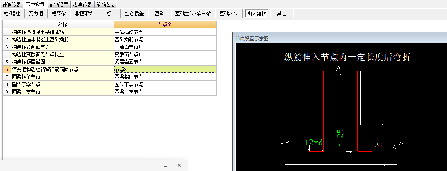Click the 圈梁一字节点1 cell
Image resolution: width=447 pixels, height=171 pixels.
(165, 92)
